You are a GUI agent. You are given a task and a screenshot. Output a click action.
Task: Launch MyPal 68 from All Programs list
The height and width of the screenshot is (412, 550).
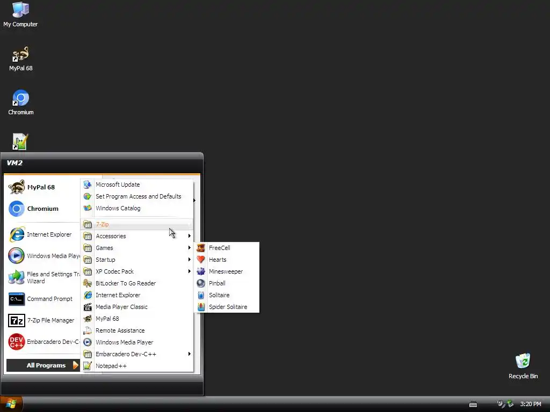coord(137,319)
